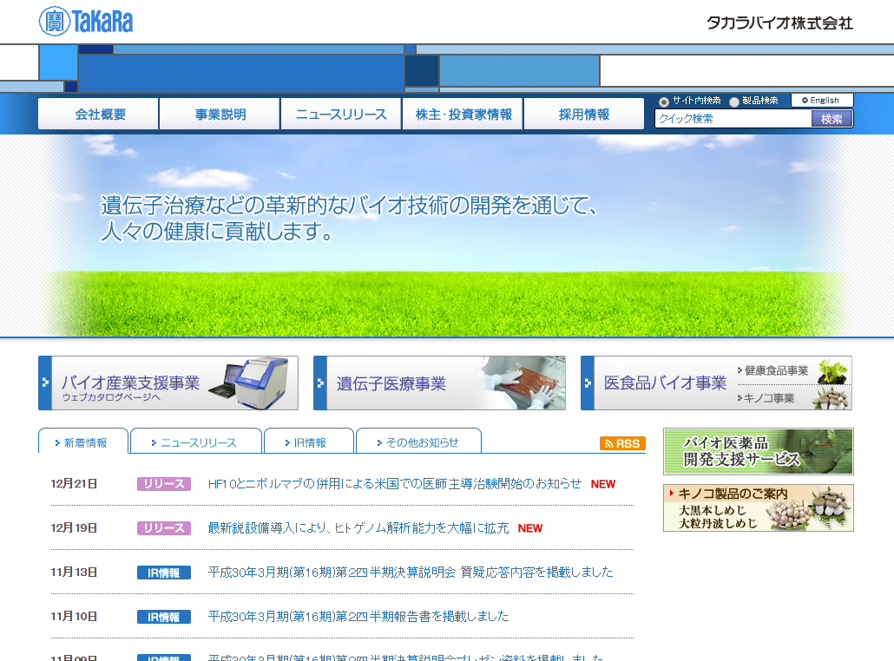The width and height of the screenshot is (894, 661).
Task: Open 決算説明会 質疑応答 news headline
Action: [x=411, y=573]
